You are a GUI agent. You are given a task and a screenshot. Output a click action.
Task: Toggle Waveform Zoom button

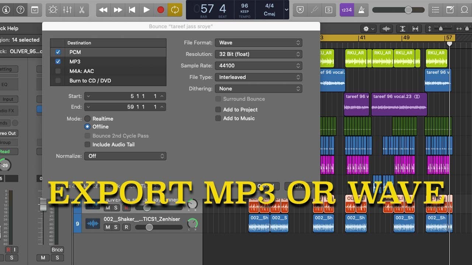[x=386, y=28]
